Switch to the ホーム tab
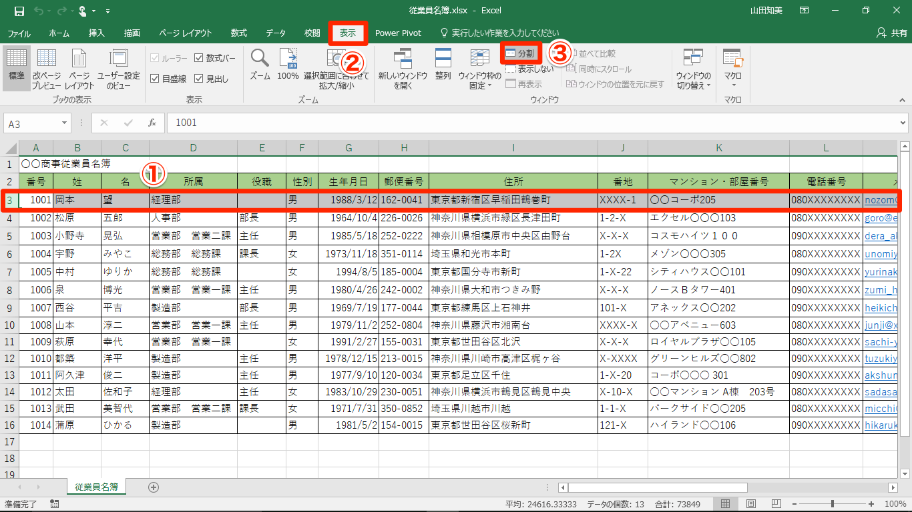912x512 pixels. pyautogui.click(x=59, y=33)
